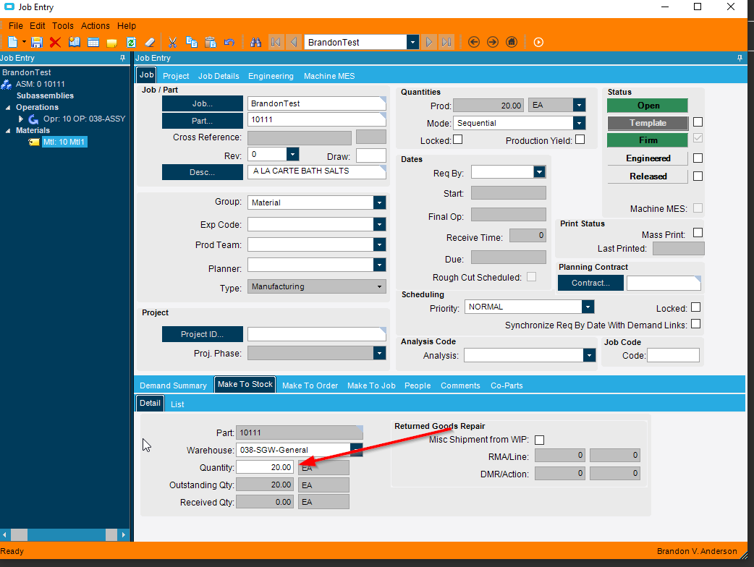Click the calendar grid toolbar icon

pos(93,42)
